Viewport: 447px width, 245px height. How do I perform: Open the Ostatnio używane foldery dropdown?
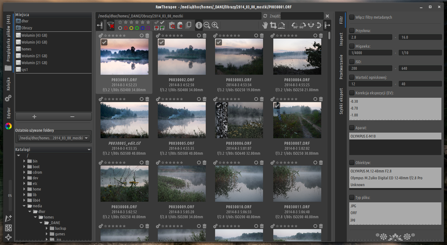click(53, 138)
